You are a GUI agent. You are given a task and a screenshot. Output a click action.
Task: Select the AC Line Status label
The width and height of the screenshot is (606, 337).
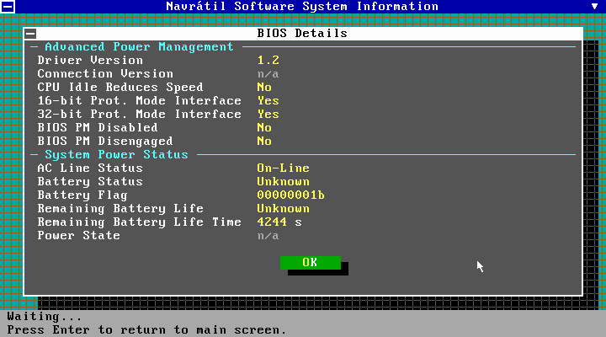pos(90,168)
